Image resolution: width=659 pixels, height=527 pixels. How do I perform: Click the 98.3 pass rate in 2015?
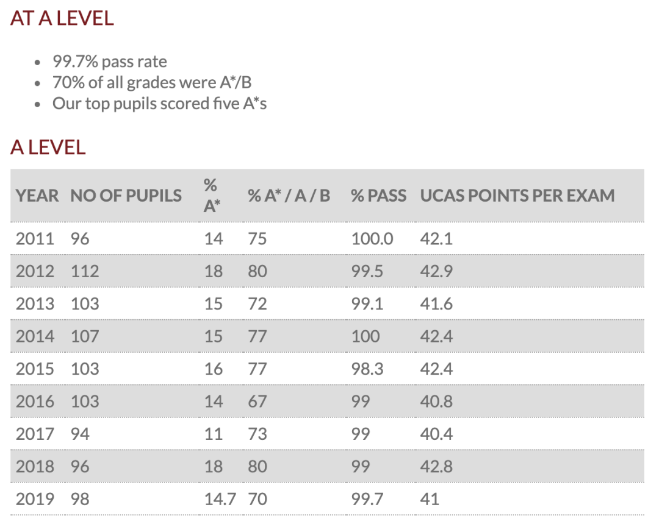(x=367, y=369)
